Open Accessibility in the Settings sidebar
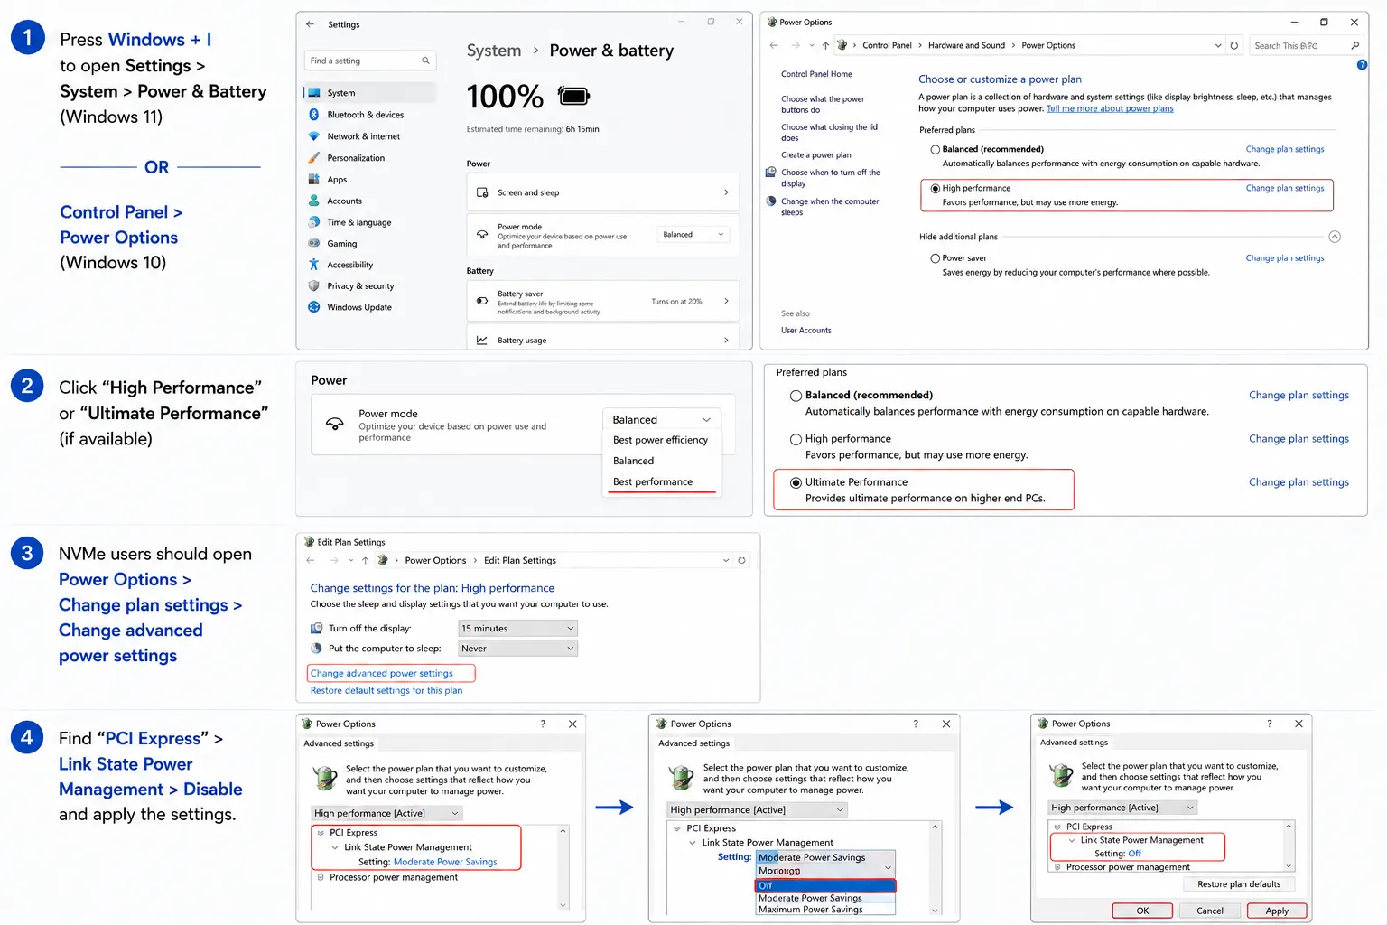1387x925 pixels. tap(350, 265)
